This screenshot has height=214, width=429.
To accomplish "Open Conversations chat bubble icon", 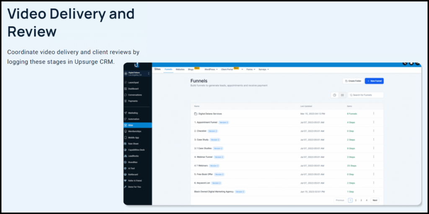I will point(125,95).
